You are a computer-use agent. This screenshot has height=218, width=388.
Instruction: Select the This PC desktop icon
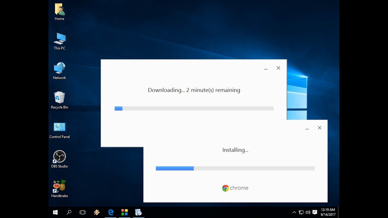point(59,41)
